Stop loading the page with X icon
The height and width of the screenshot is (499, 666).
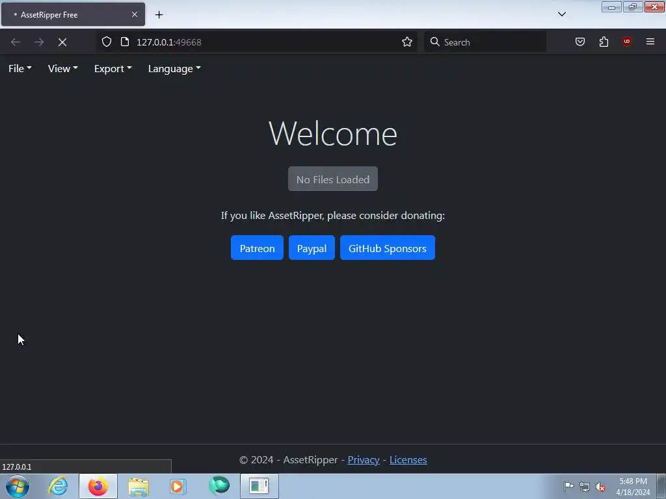(x=62, y=42)
